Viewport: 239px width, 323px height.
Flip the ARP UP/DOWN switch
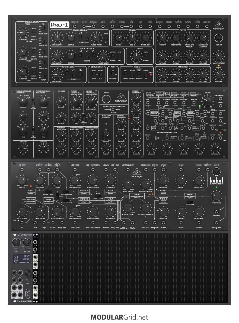click(x=113, y=74)
